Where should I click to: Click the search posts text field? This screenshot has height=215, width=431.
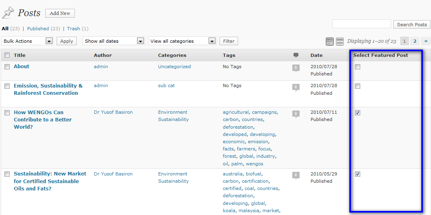point(361,24)
